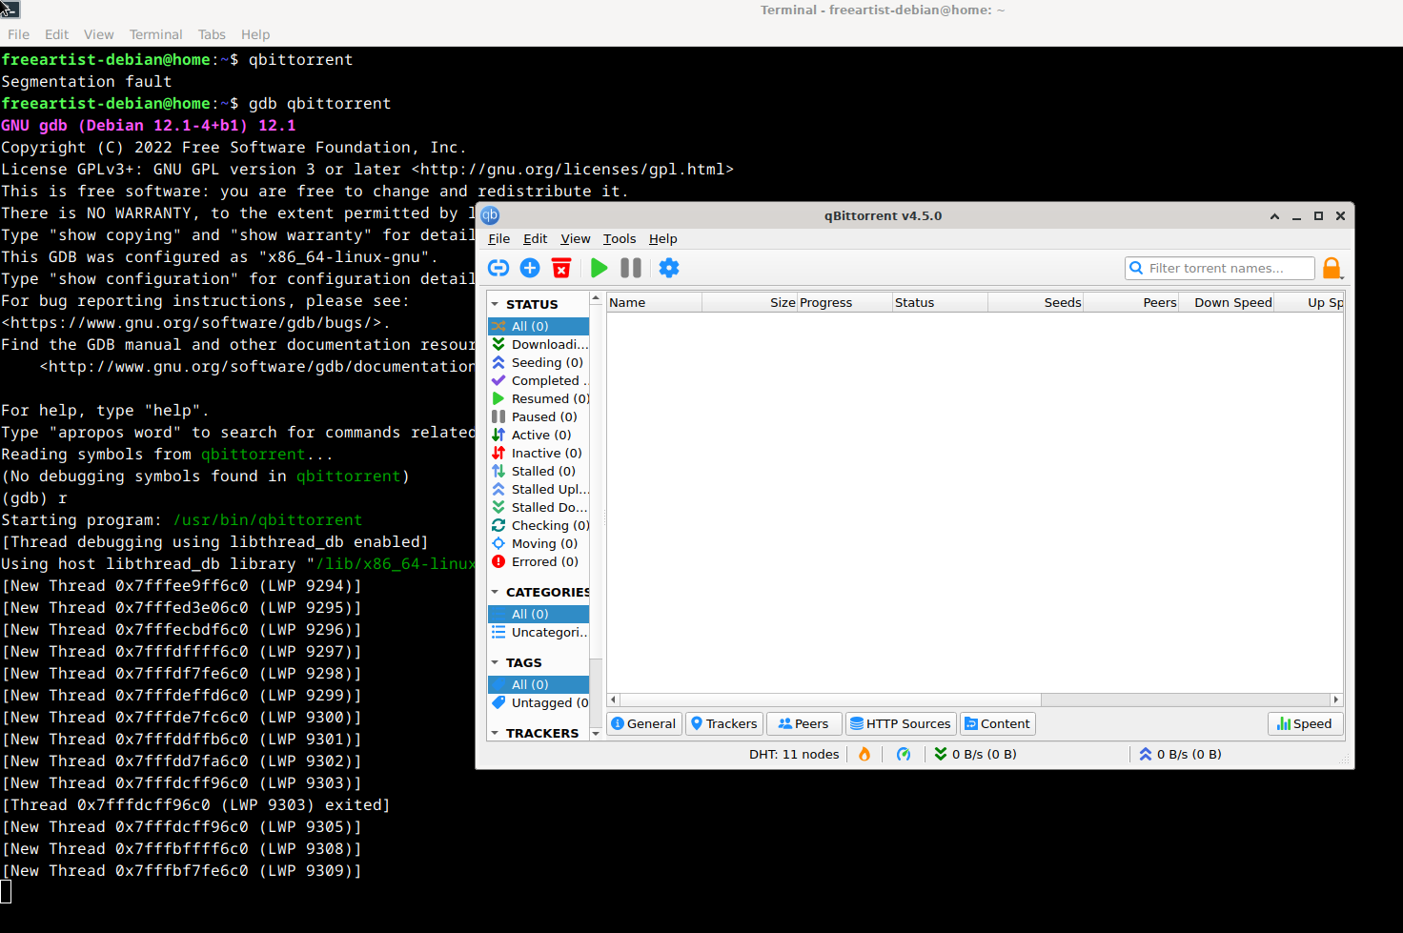Select All (0) under STATUS
Viewport: 1403px width, 933px height.
coord(539,326)
